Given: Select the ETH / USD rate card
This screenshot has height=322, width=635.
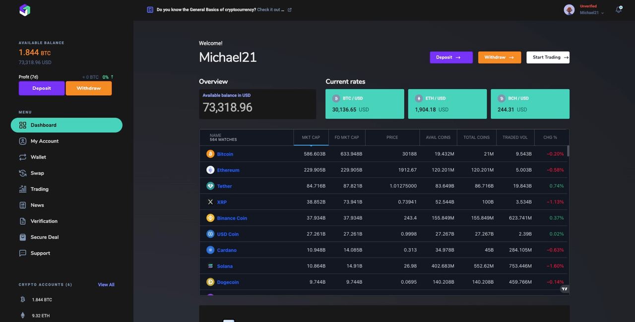Looking at the screenshot, I should pos(447,104).
